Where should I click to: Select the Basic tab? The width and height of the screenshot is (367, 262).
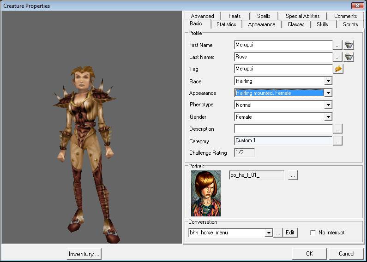pyautogui.click(x=196, y=23)
